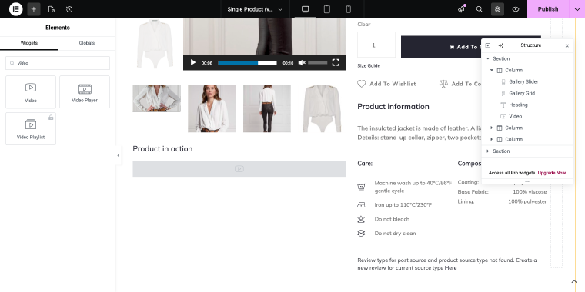Select the Globals tab

point(86,43)
